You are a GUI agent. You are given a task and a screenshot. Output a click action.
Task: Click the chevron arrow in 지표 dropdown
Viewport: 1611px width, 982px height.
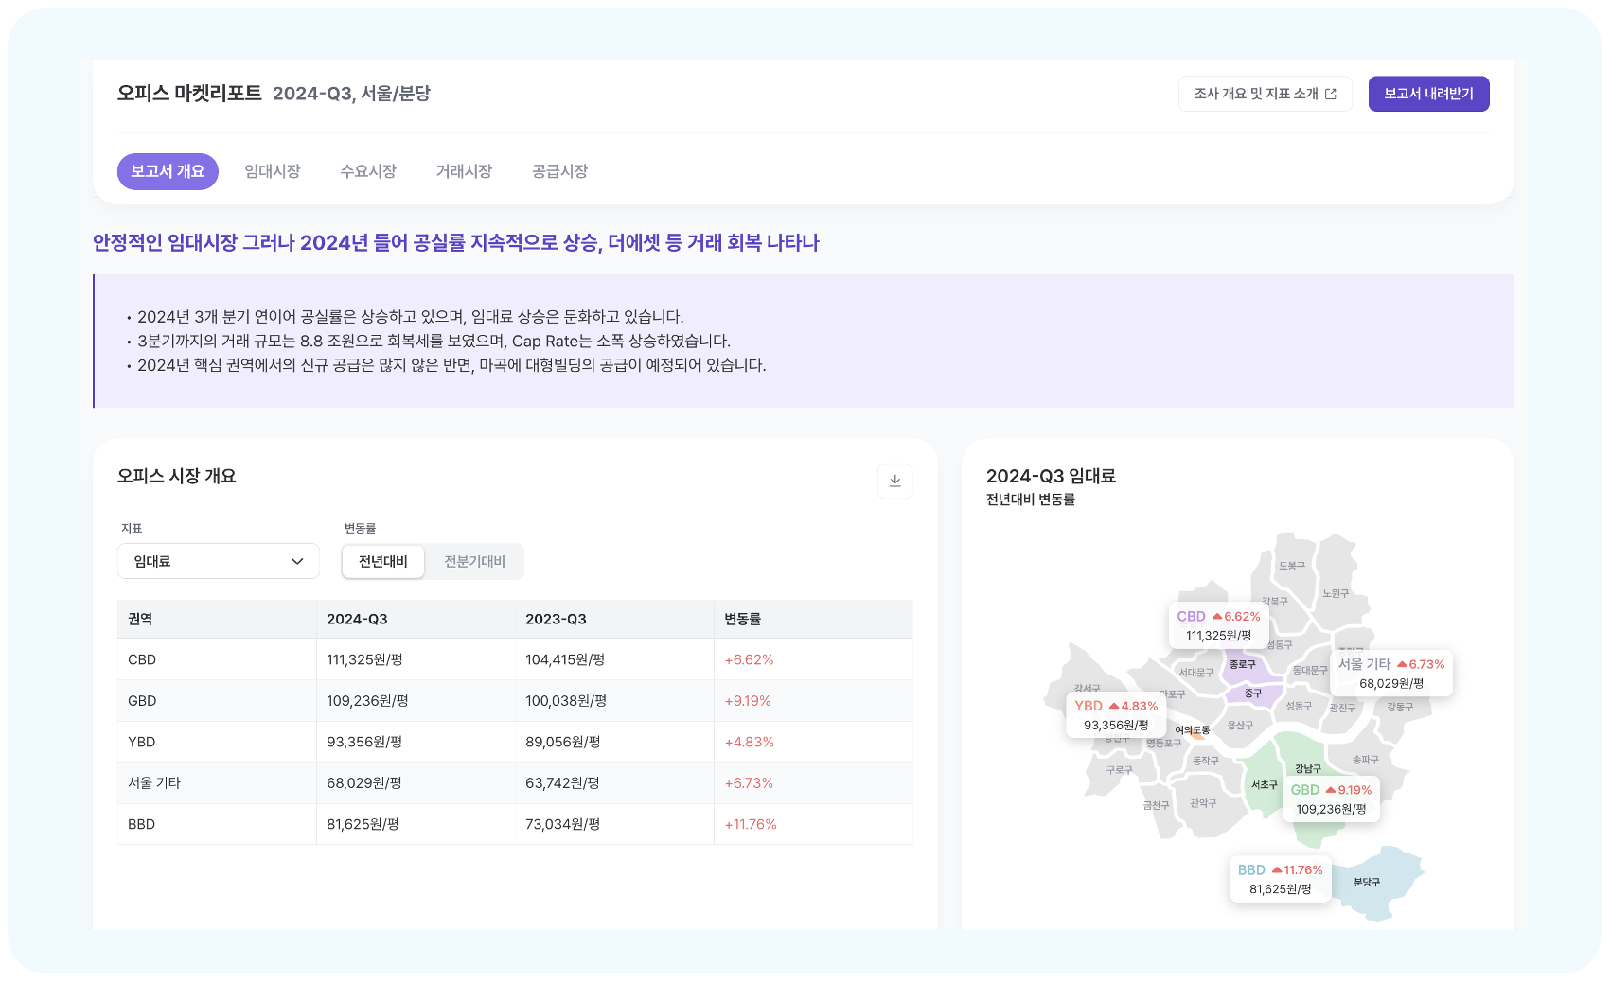pyautogui.click(x=297, y=561)
